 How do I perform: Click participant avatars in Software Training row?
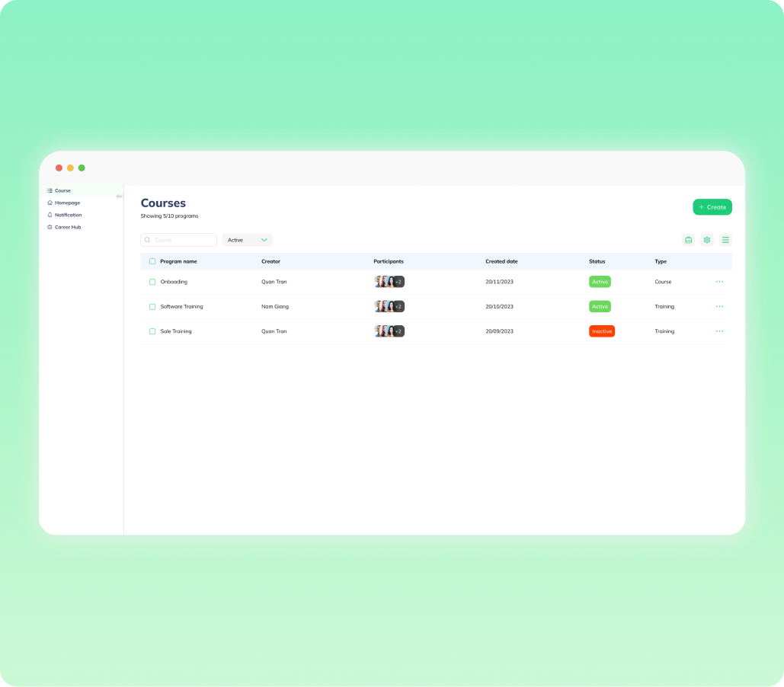click(389, 307)
